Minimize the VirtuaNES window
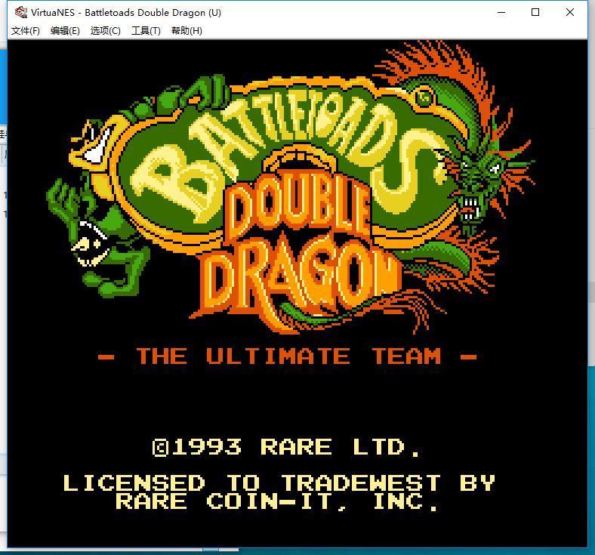This screenshot has height=555, width=595. pyautogui.click(x=501, y=12)
